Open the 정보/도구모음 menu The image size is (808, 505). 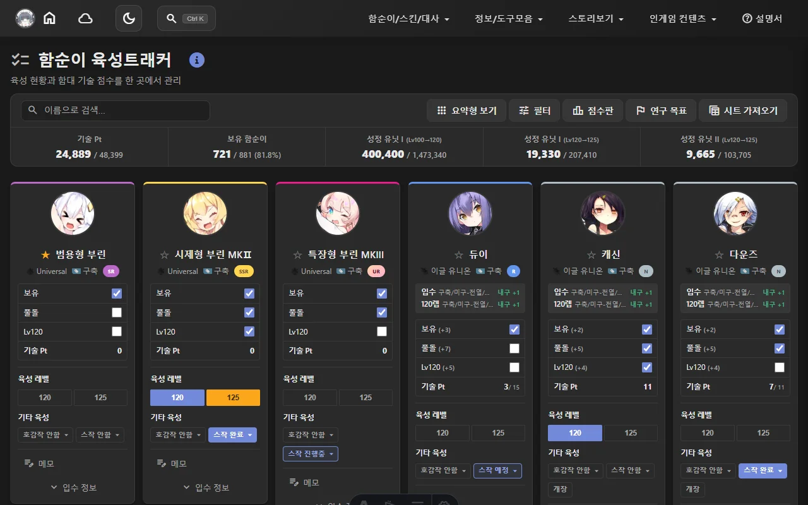[x=509, y=19]
